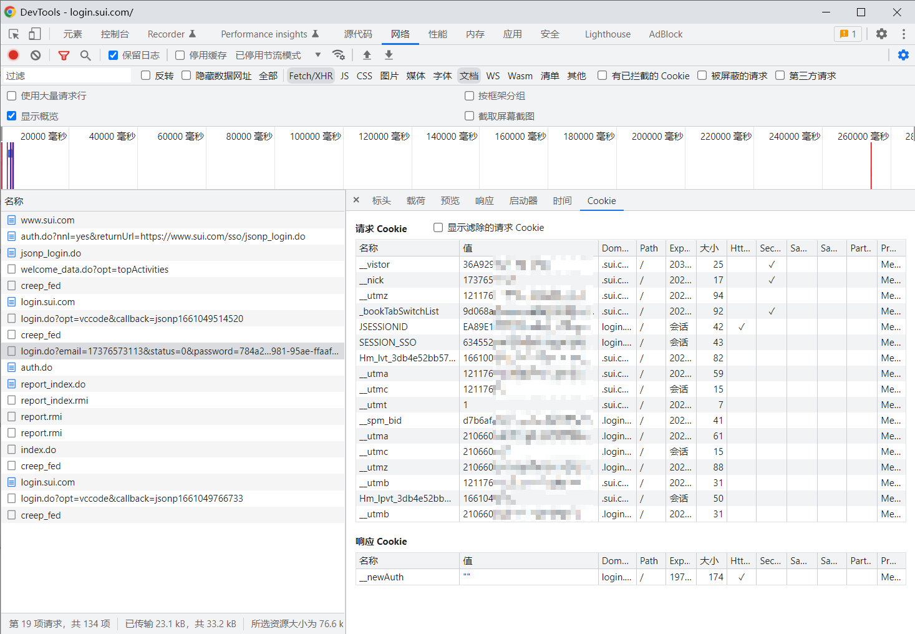Viewport: 915px width, 634px height.
Task: Open the 标头 details tab
Action: pyautogui.click(x=381, y=200)
